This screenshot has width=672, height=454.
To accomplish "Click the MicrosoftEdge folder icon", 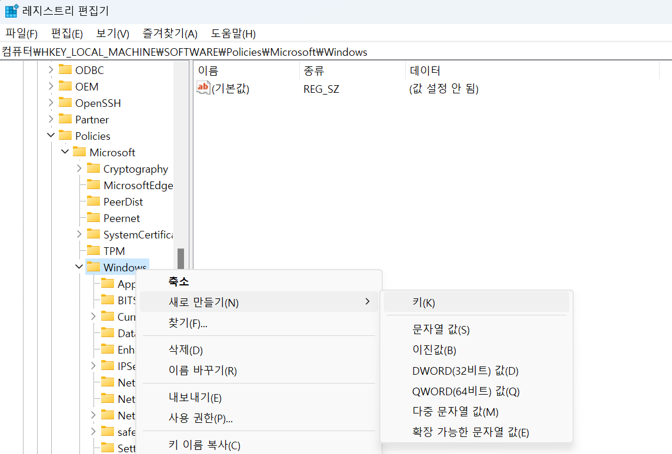I will tap(93, 184).
